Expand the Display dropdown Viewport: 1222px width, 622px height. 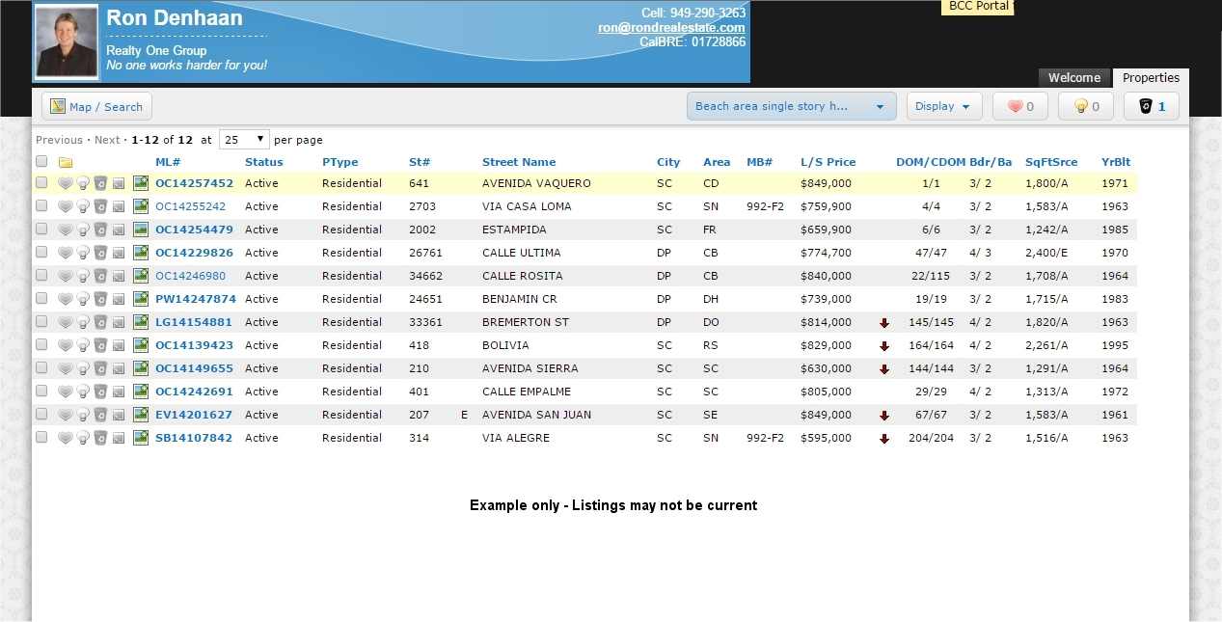point(944,106)
